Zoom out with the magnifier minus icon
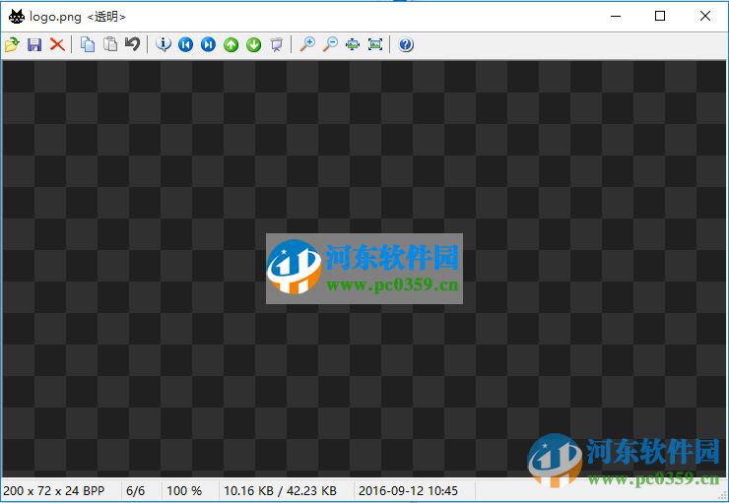This screenshot has width=729, height=503. click(x=330, y=44)
